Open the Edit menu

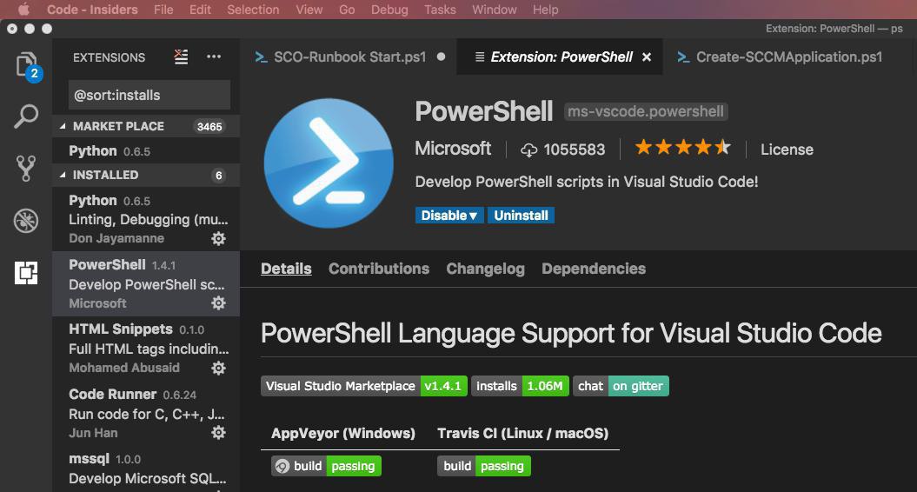click(200, 10)
